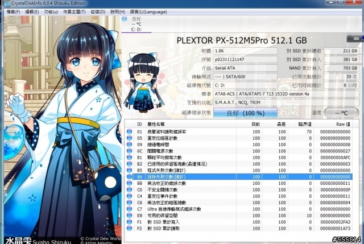Click raw value 000000000027 in row 0C
The width and height of the screenshot is (364, 244).
[x=336, y=151]
